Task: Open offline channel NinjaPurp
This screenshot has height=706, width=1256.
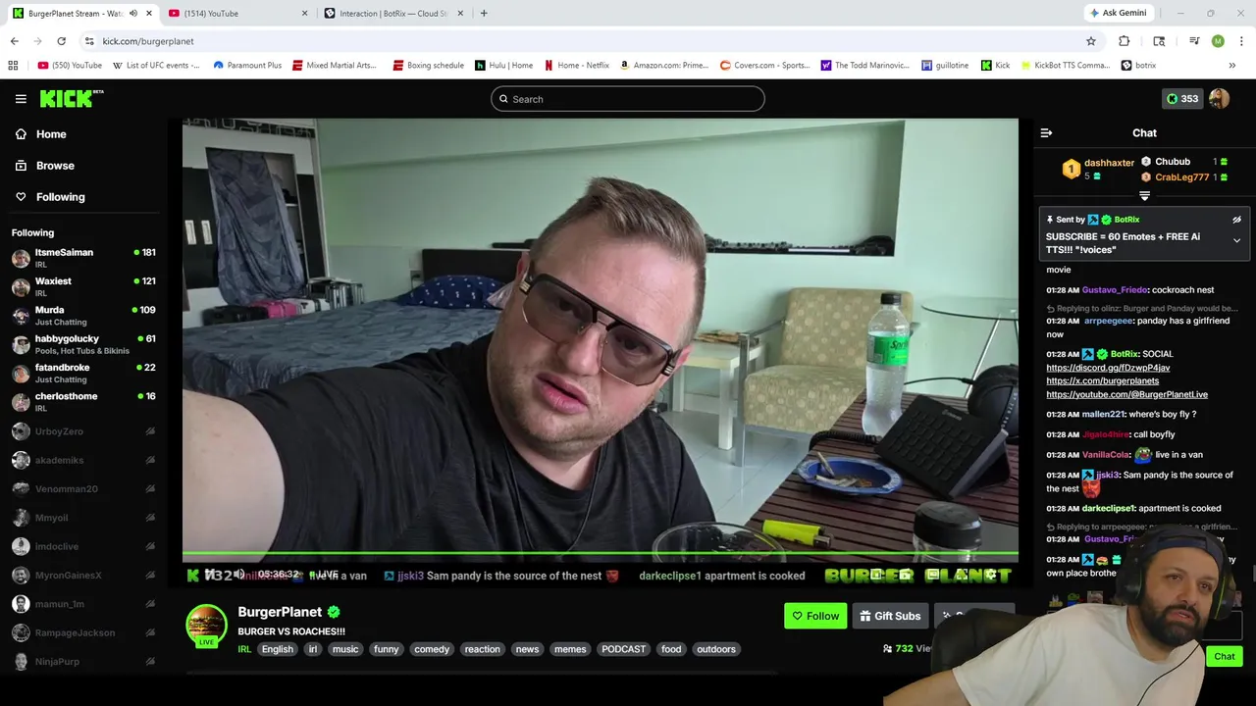Action: pos(83,661)
